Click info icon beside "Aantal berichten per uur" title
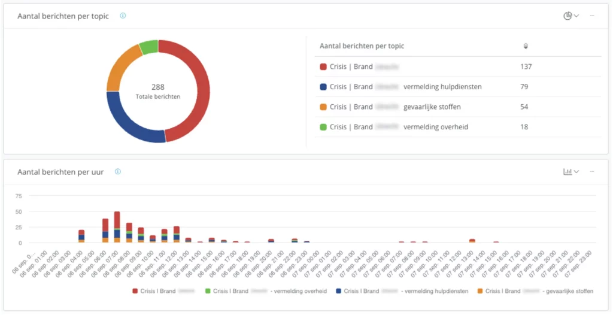The height and width of the screenshot is (315, 613). [118, 172]
